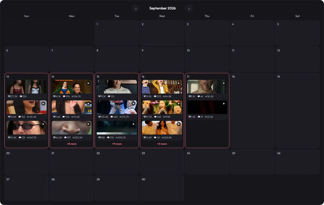The width and height of the screenshot is (324, 205).
Task: Click the heart icon beside 1.4K
Action: click(190, 117)
